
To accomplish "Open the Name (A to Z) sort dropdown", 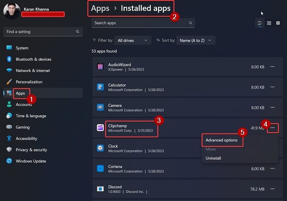I will tap(196, 41).
